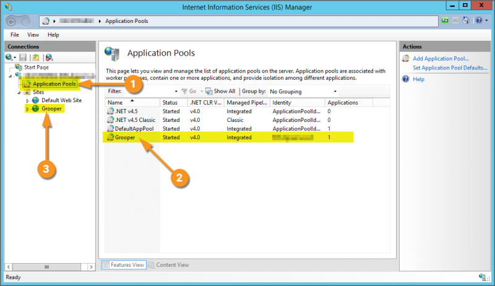Image resolution: width=495 pixels, height=286 pixels.
Task: Open the breadcrumb arrow before Application Pools
Action: tap(100, 21)
